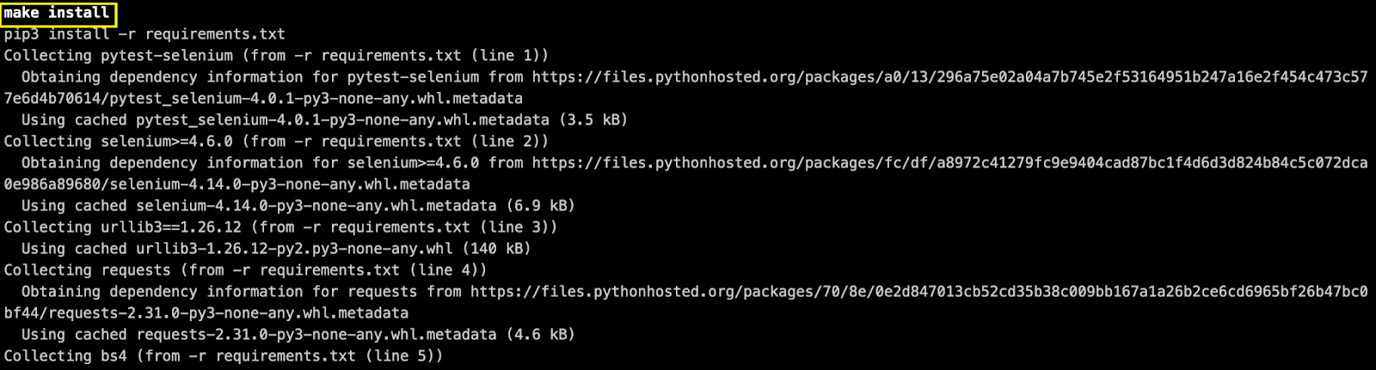Click the wrapped "bf44/requests-2.31.0" metadata path

[x=206, y=313]
